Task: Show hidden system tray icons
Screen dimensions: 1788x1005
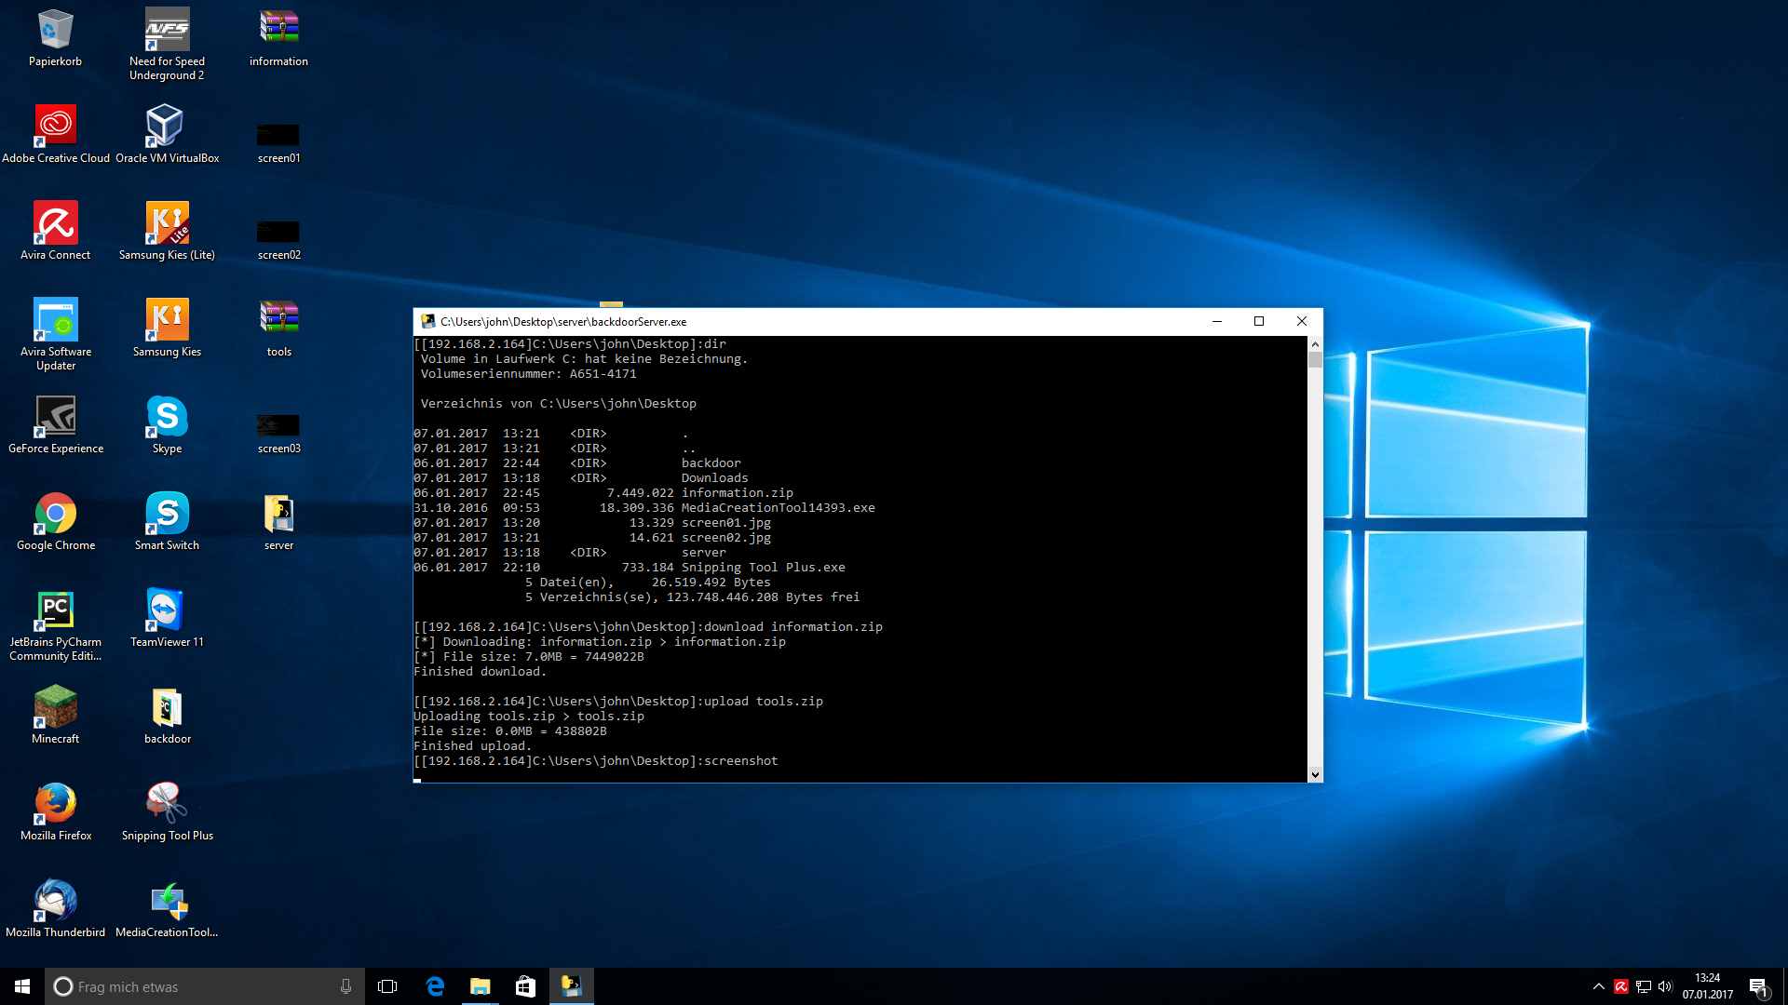Action: point(1598,986)
